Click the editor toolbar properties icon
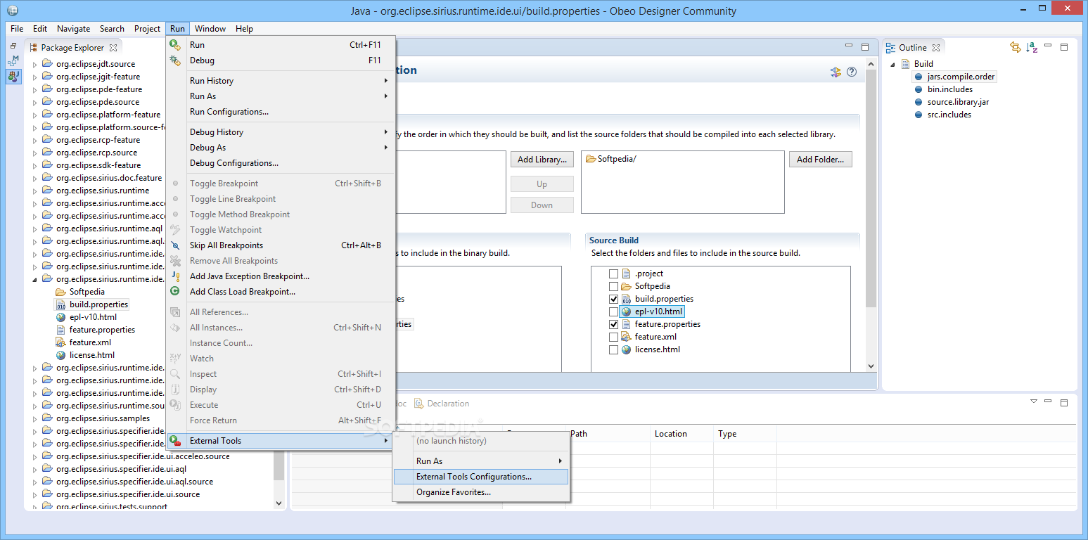1088x540 pixels. [836, 72]
